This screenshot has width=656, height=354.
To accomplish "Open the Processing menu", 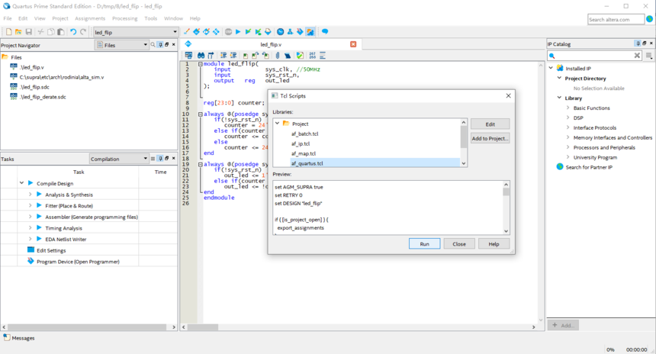I will point(124,18).
